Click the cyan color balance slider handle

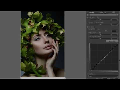[106, 31]
